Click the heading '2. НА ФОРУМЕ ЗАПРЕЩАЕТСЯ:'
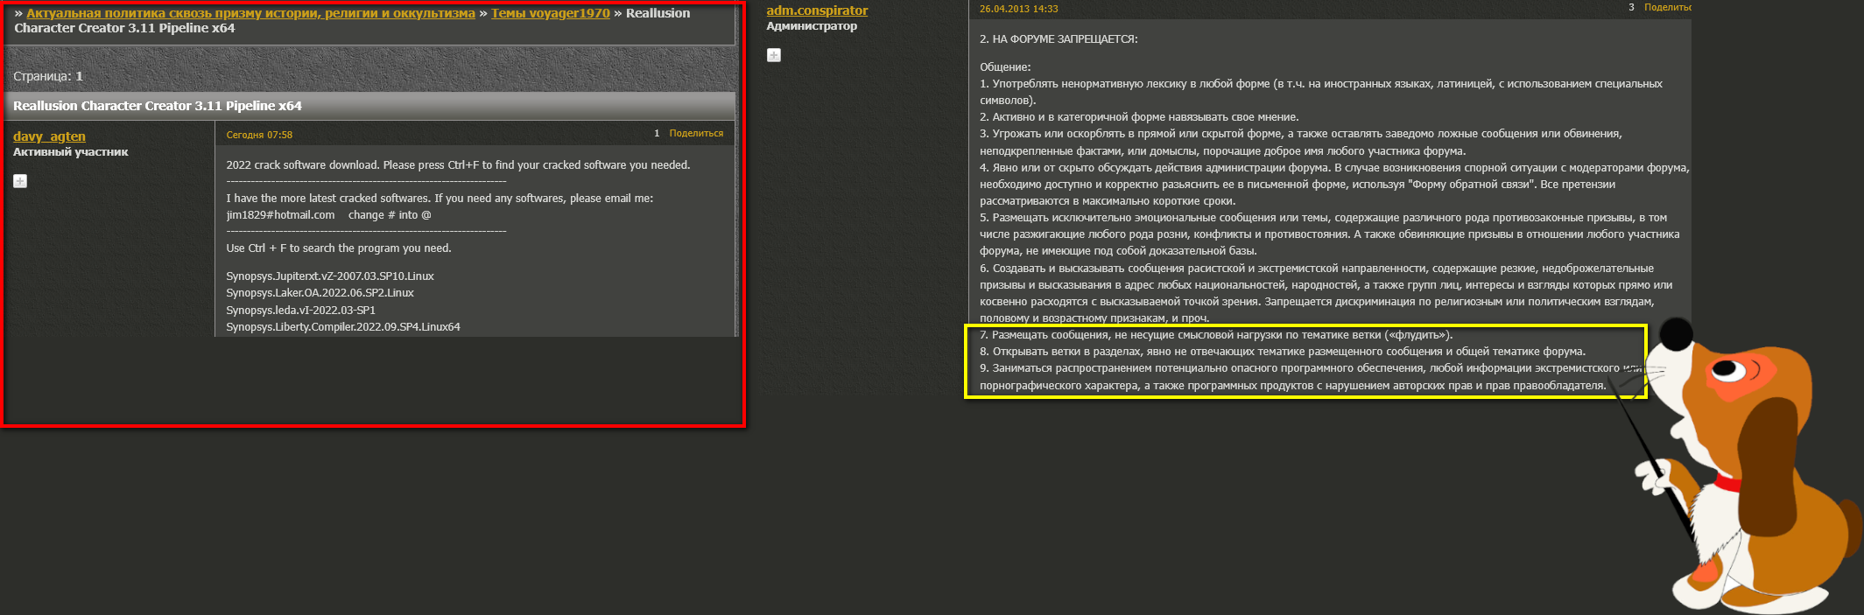The image size is (1864, 615). (x=1059, y=39)
